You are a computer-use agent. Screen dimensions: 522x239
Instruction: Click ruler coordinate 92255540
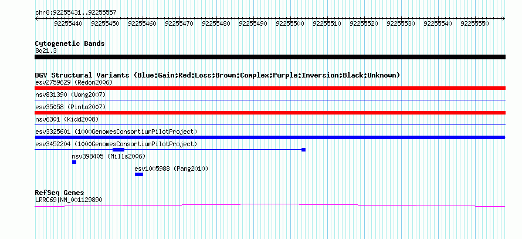[x=438, y=24]
